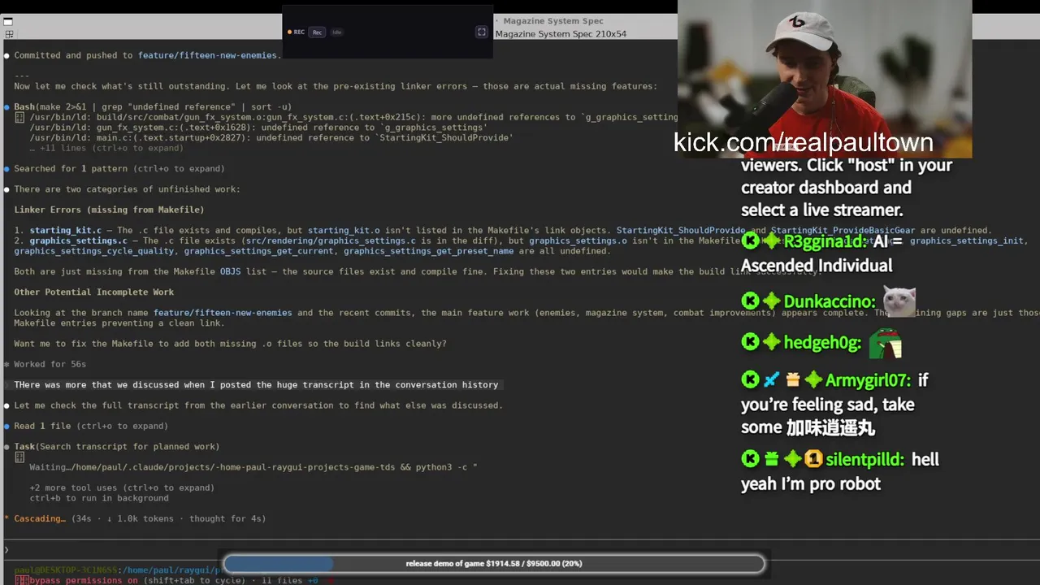Viewport: 1040px width, 585px height.
Task: Click the feature/fifteen-new-enemies branch link in the Committed and pushed line
Action: [x=207, y=55]
